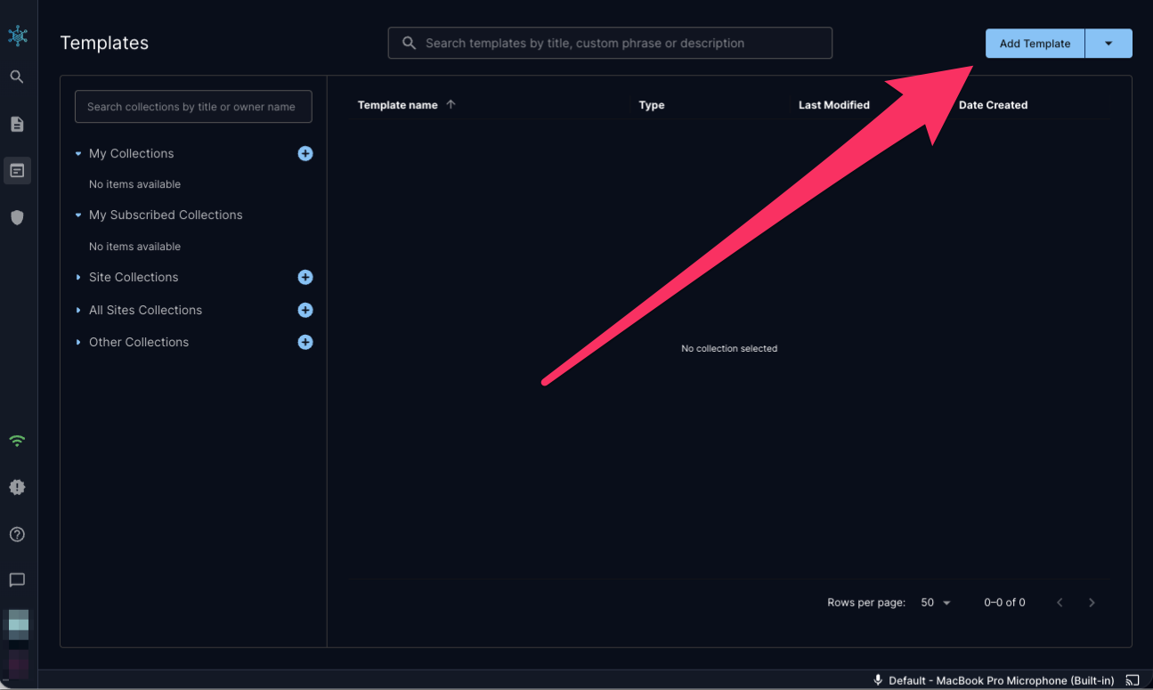The width and height of the screenshot is (1153, 690).
Task: Open the documents icon in sidebar
Action: click(17, 124)
